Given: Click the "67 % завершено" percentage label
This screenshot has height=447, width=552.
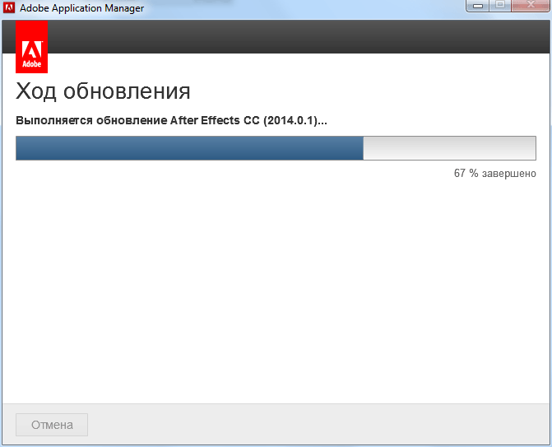Looking at the screenshot, I should click(x=494, y=174).
